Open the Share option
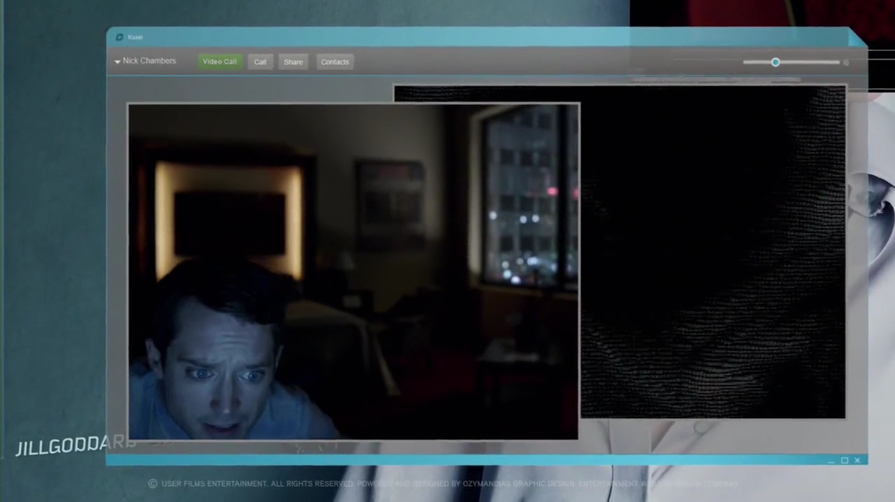 pyautogui.click(x=293, y=62)
